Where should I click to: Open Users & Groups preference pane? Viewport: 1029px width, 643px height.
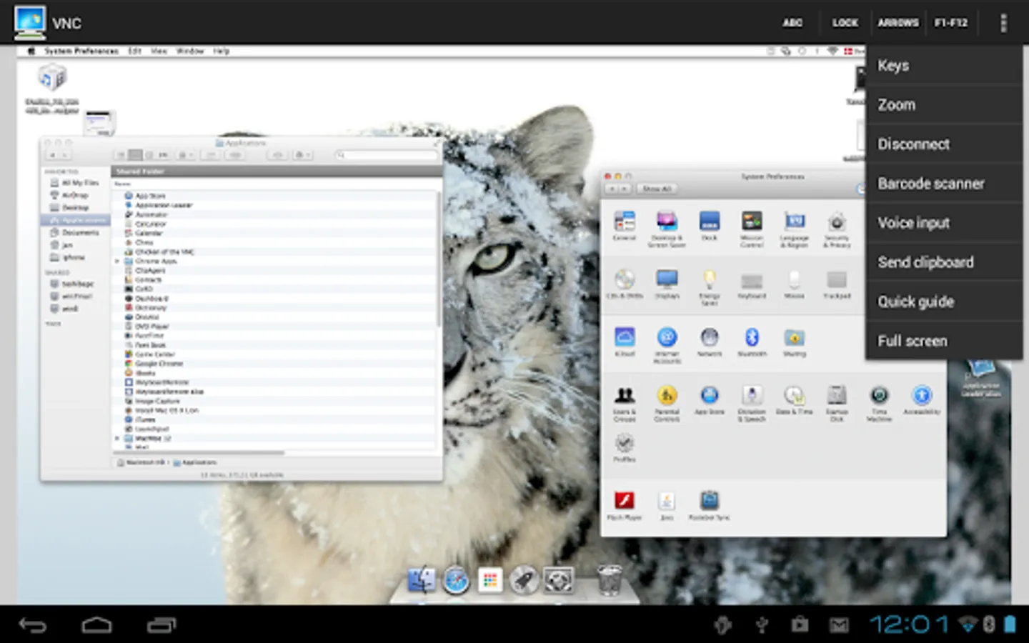(x=625, y=396)
